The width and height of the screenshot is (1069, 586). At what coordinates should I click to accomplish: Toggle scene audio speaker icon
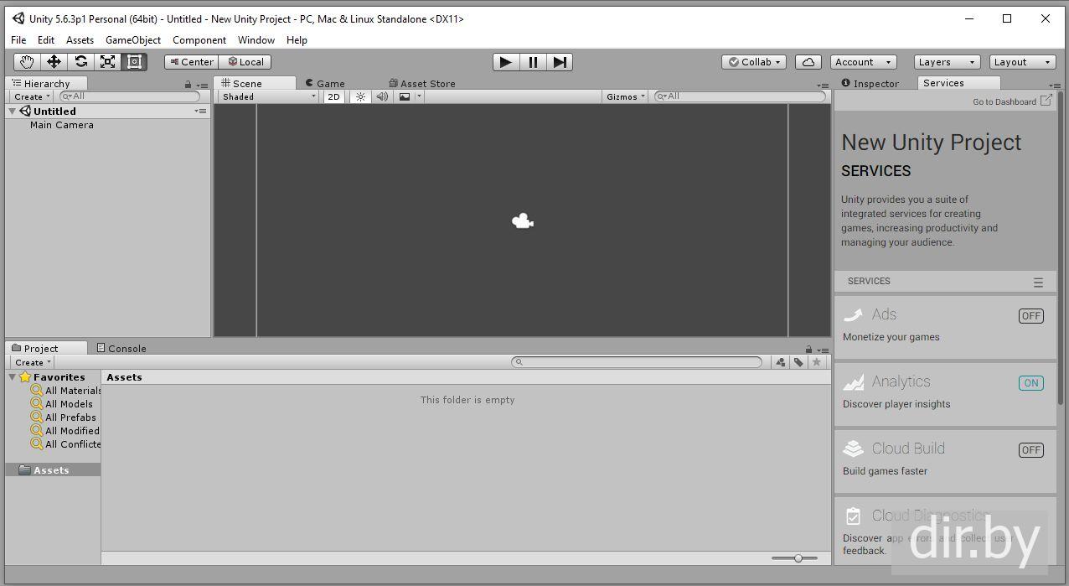(382, 96)
